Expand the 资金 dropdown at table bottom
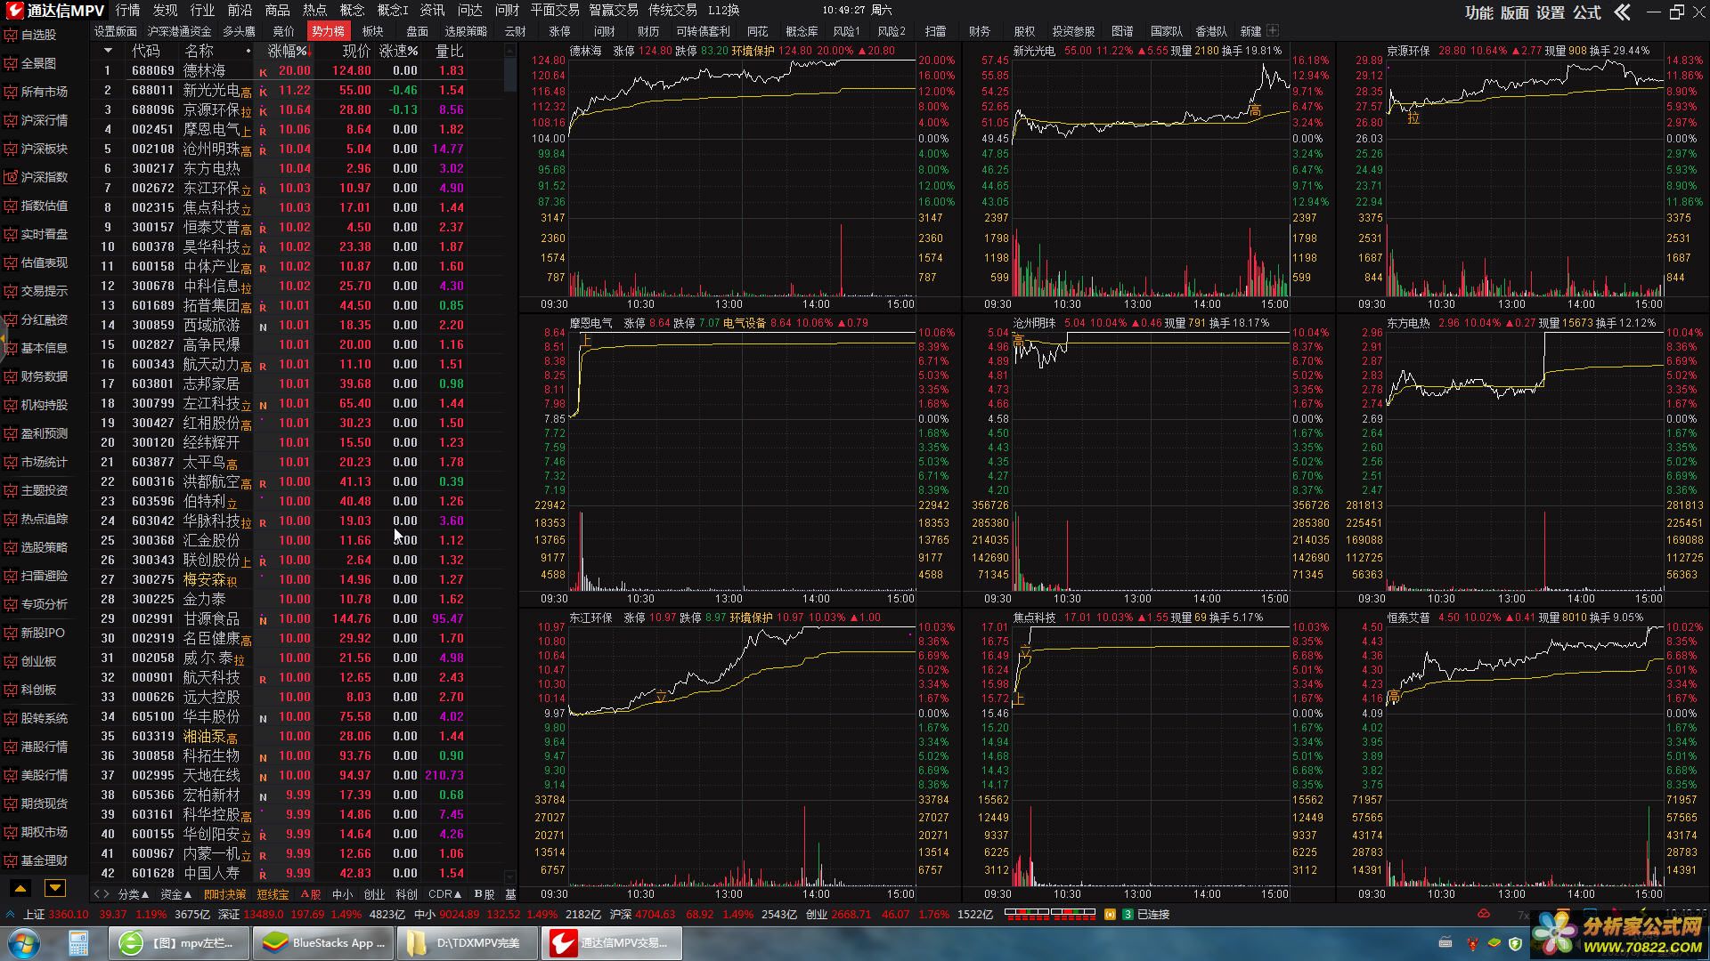1710x961 pixels. 175,893
